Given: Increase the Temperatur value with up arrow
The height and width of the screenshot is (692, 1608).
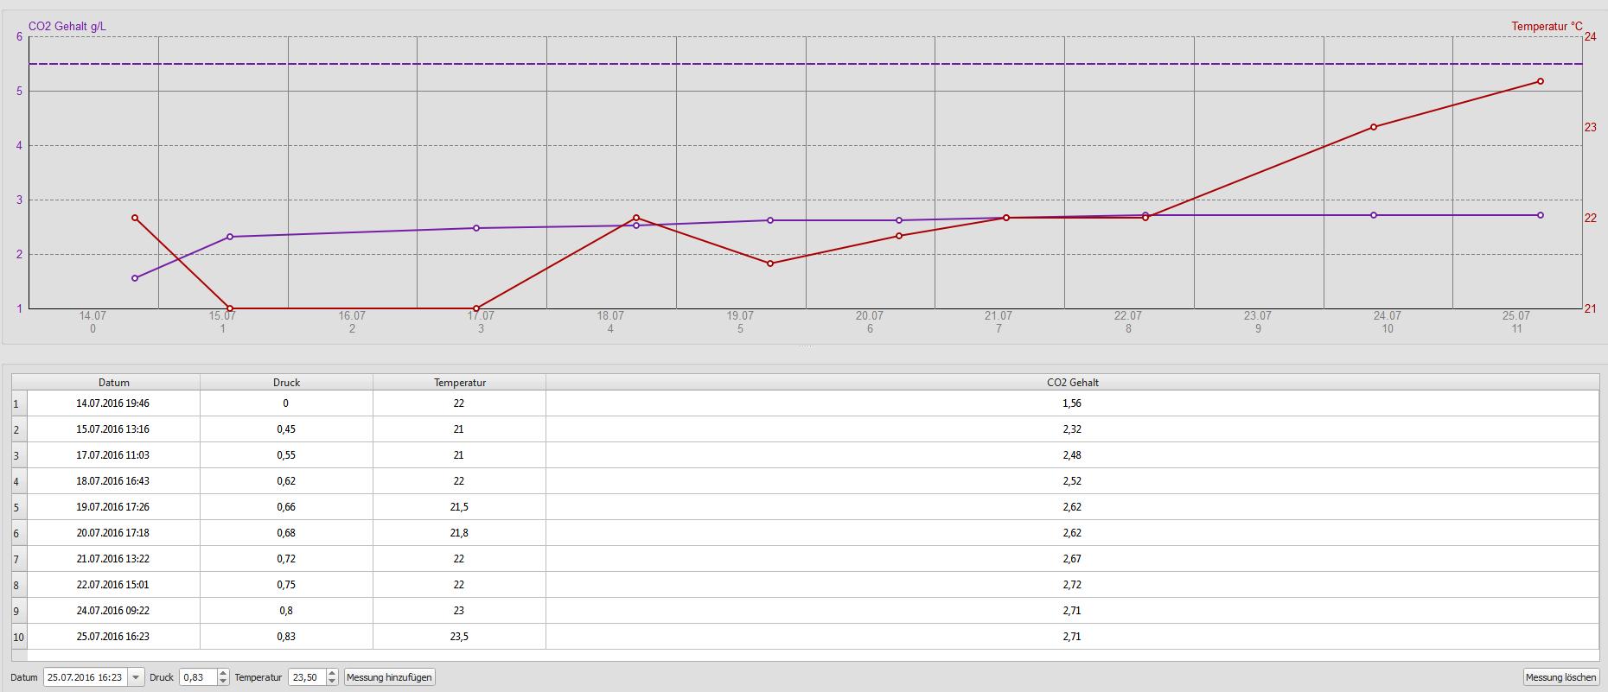Looking at the screenshot, I should click(x=332, y=673).
